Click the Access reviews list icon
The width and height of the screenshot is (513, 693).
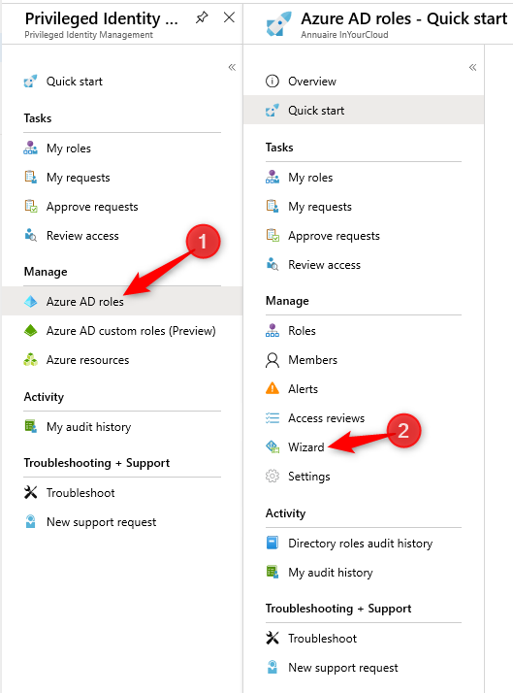pyautogui.click(x=273, y=417)
